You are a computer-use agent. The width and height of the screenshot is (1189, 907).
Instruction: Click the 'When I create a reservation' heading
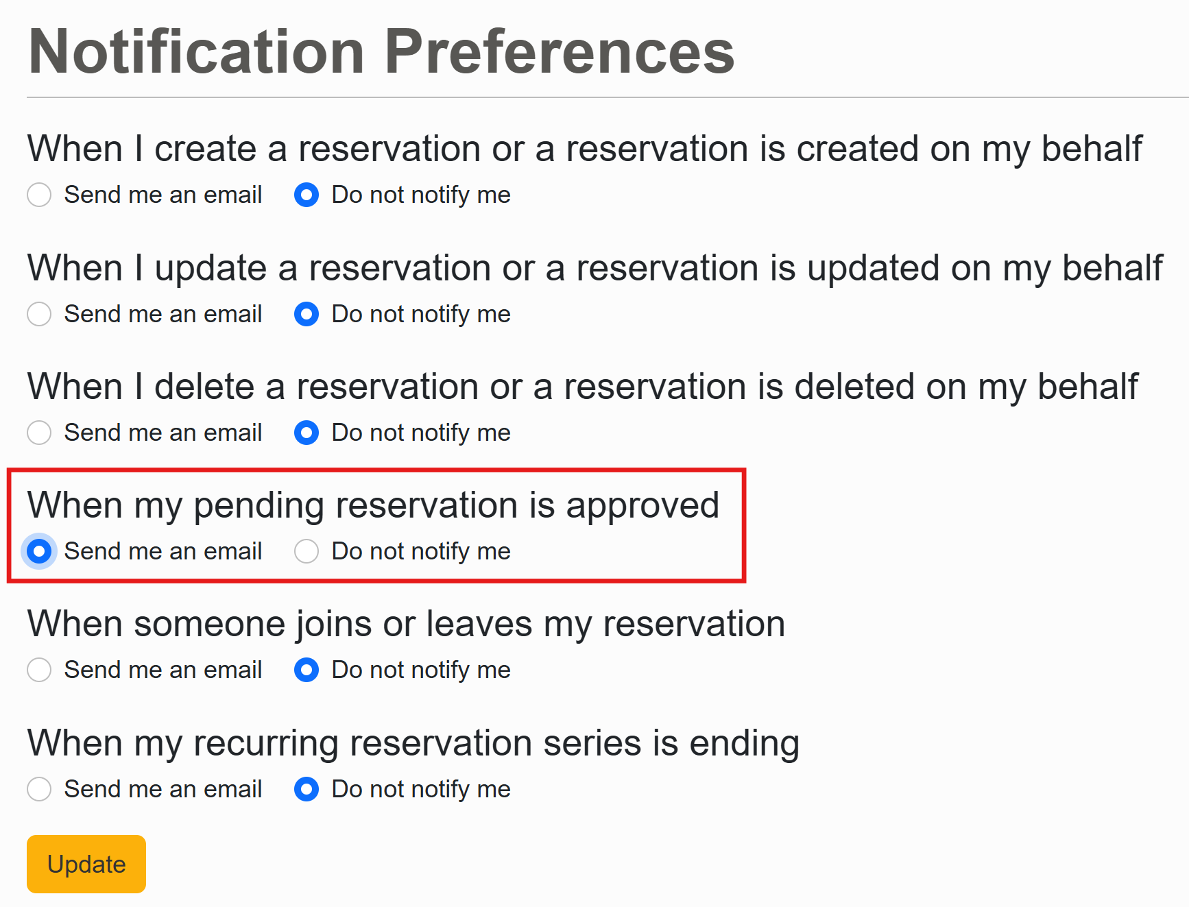[584, 149]
